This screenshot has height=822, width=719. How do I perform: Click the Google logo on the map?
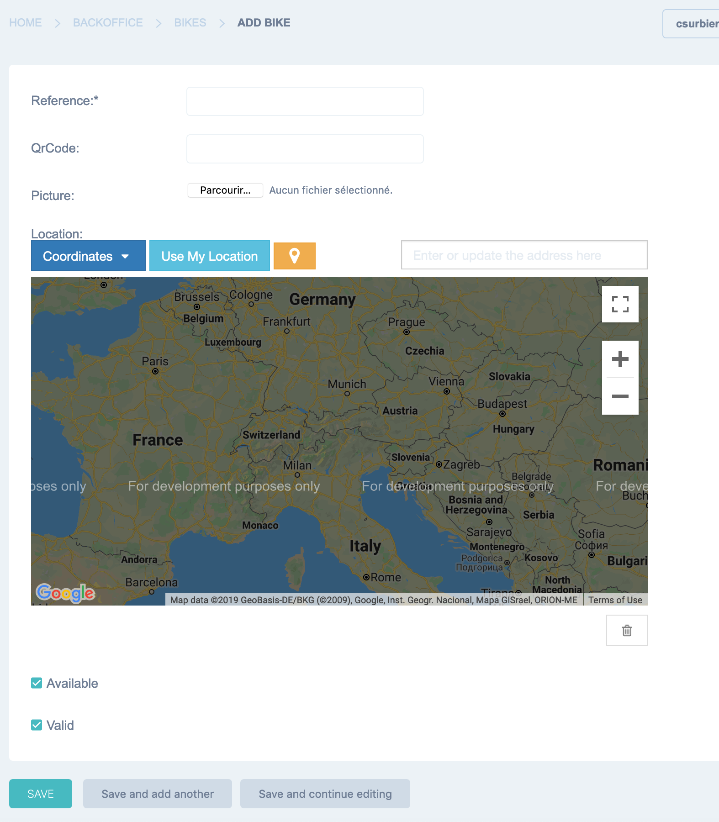coord(65,593)
